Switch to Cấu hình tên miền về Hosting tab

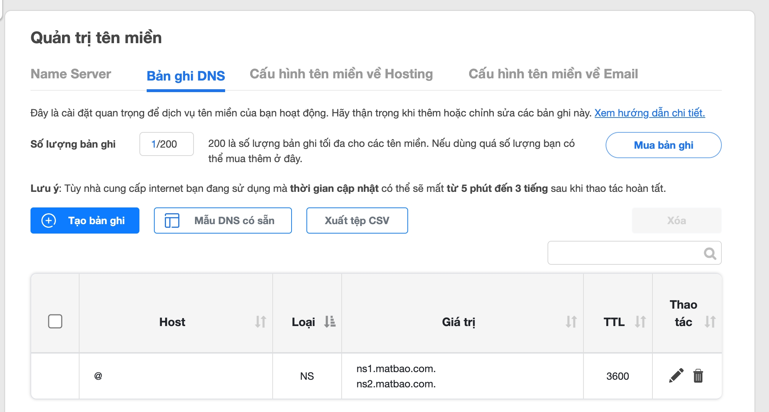341,74
